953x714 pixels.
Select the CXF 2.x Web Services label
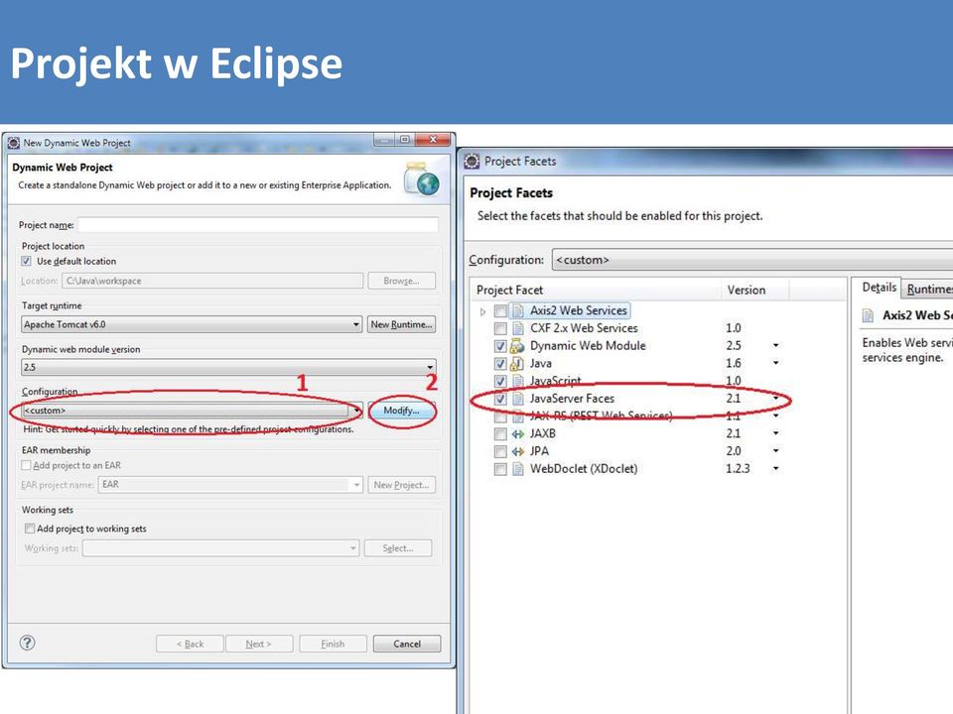[x=584, y=328]
